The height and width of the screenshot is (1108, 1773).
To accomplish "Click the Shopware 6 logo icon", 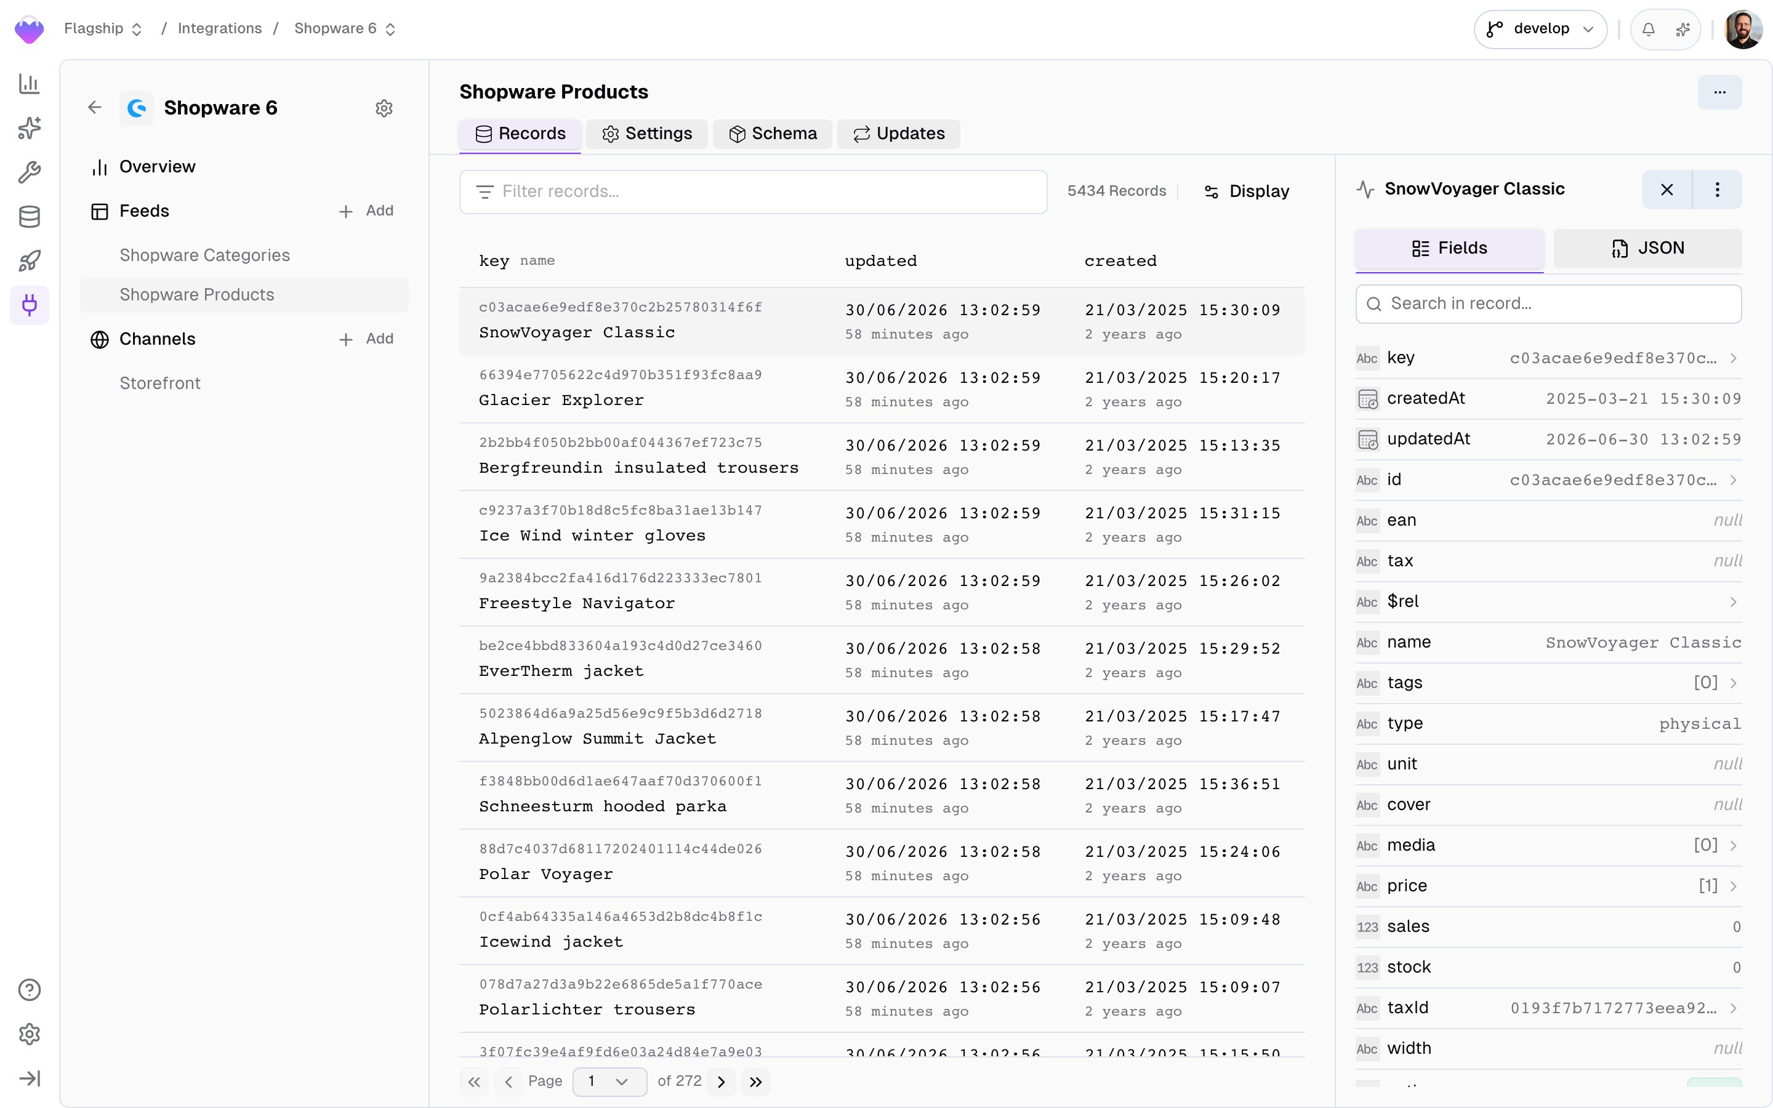I will (x=137, y=108).
